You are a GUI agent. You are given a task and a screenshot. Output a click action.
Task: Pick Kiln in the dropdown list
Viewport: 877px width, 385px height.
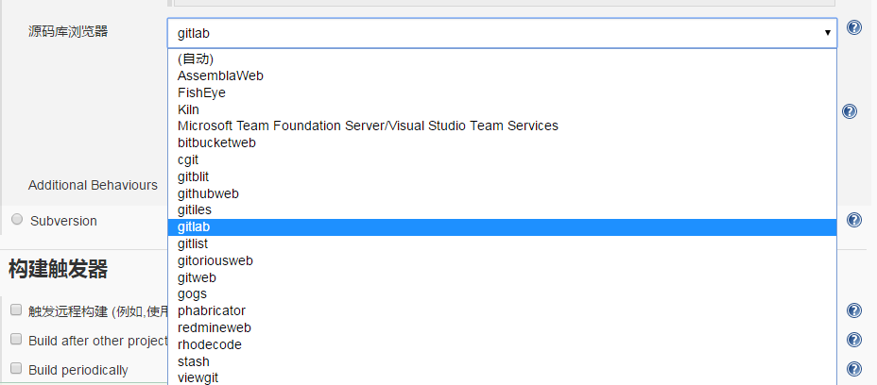[x=502, y=109]
